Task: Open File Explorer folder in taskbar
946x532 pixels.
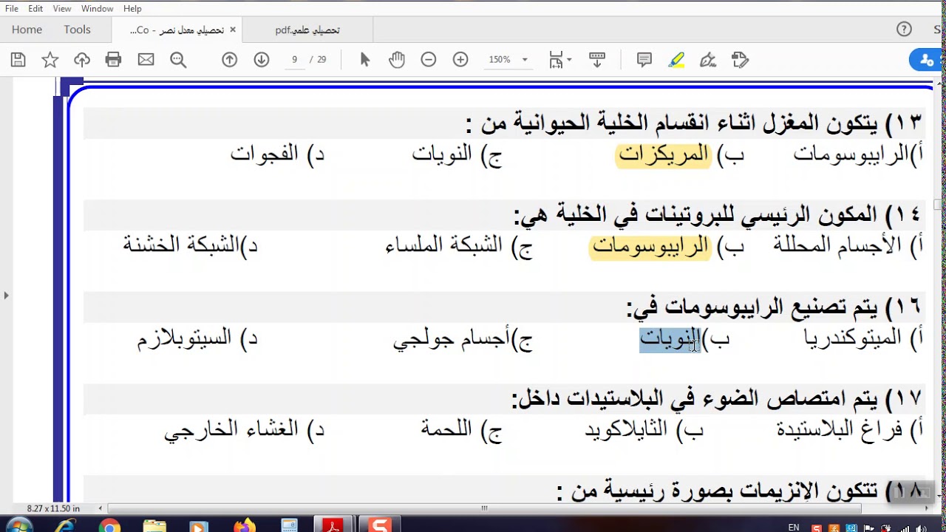Action: pyautogui.click(x=154, y=525)
